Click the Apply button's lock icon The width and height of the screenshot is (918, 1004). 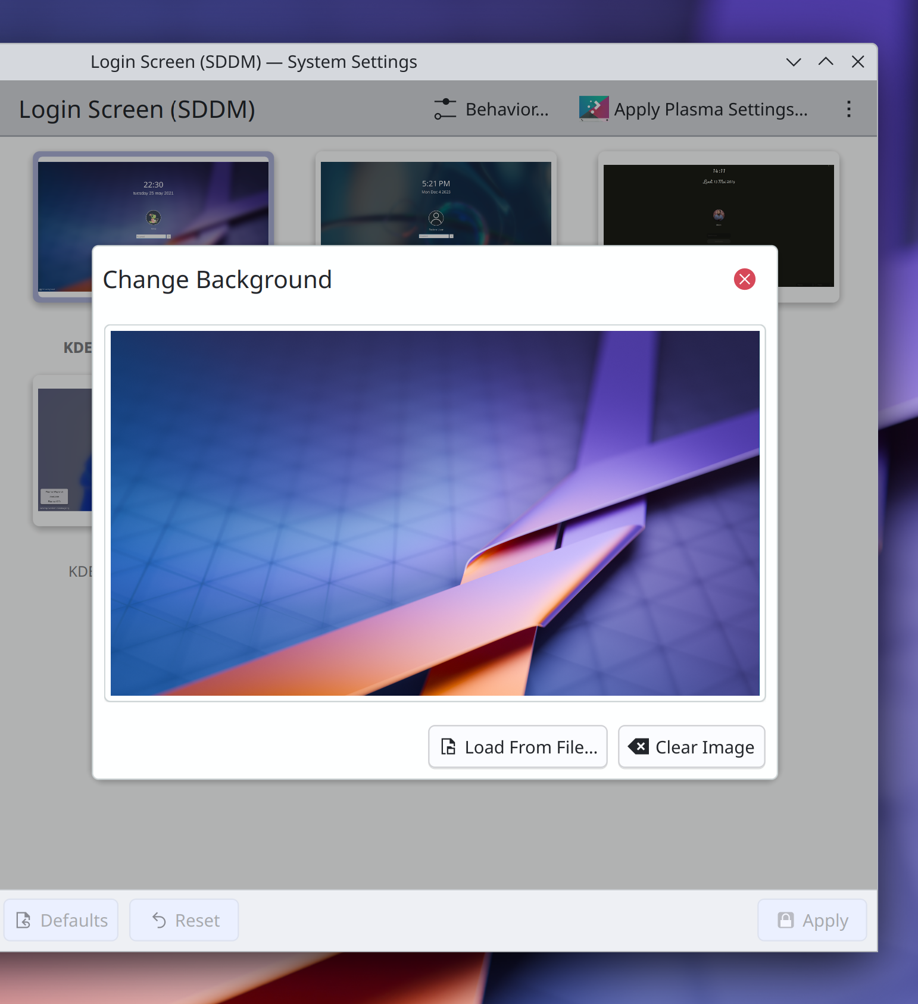coord(786,920)
